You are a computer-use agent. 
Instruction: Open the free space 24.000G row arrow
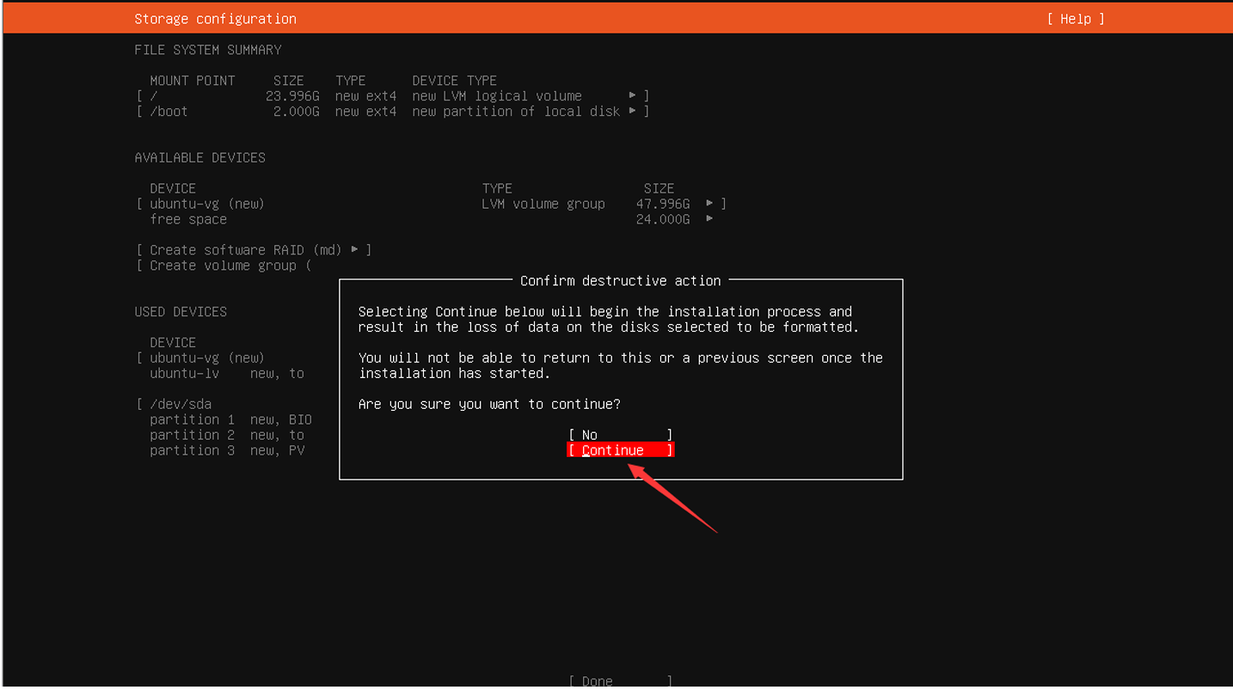pos(709,219)
